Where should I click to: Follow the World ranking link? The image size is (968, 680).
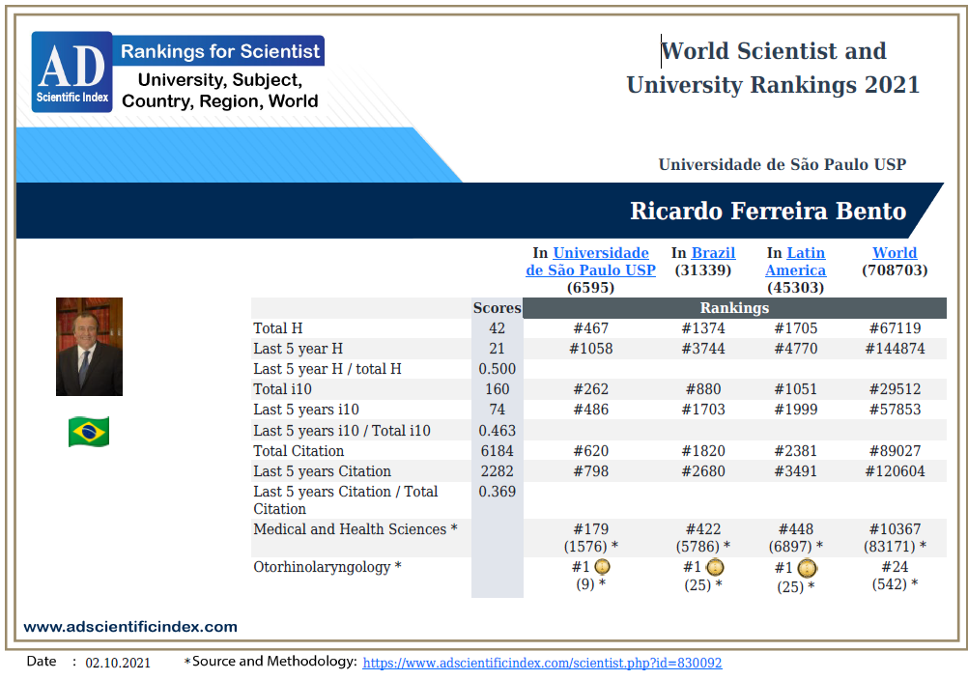[895, 253]
